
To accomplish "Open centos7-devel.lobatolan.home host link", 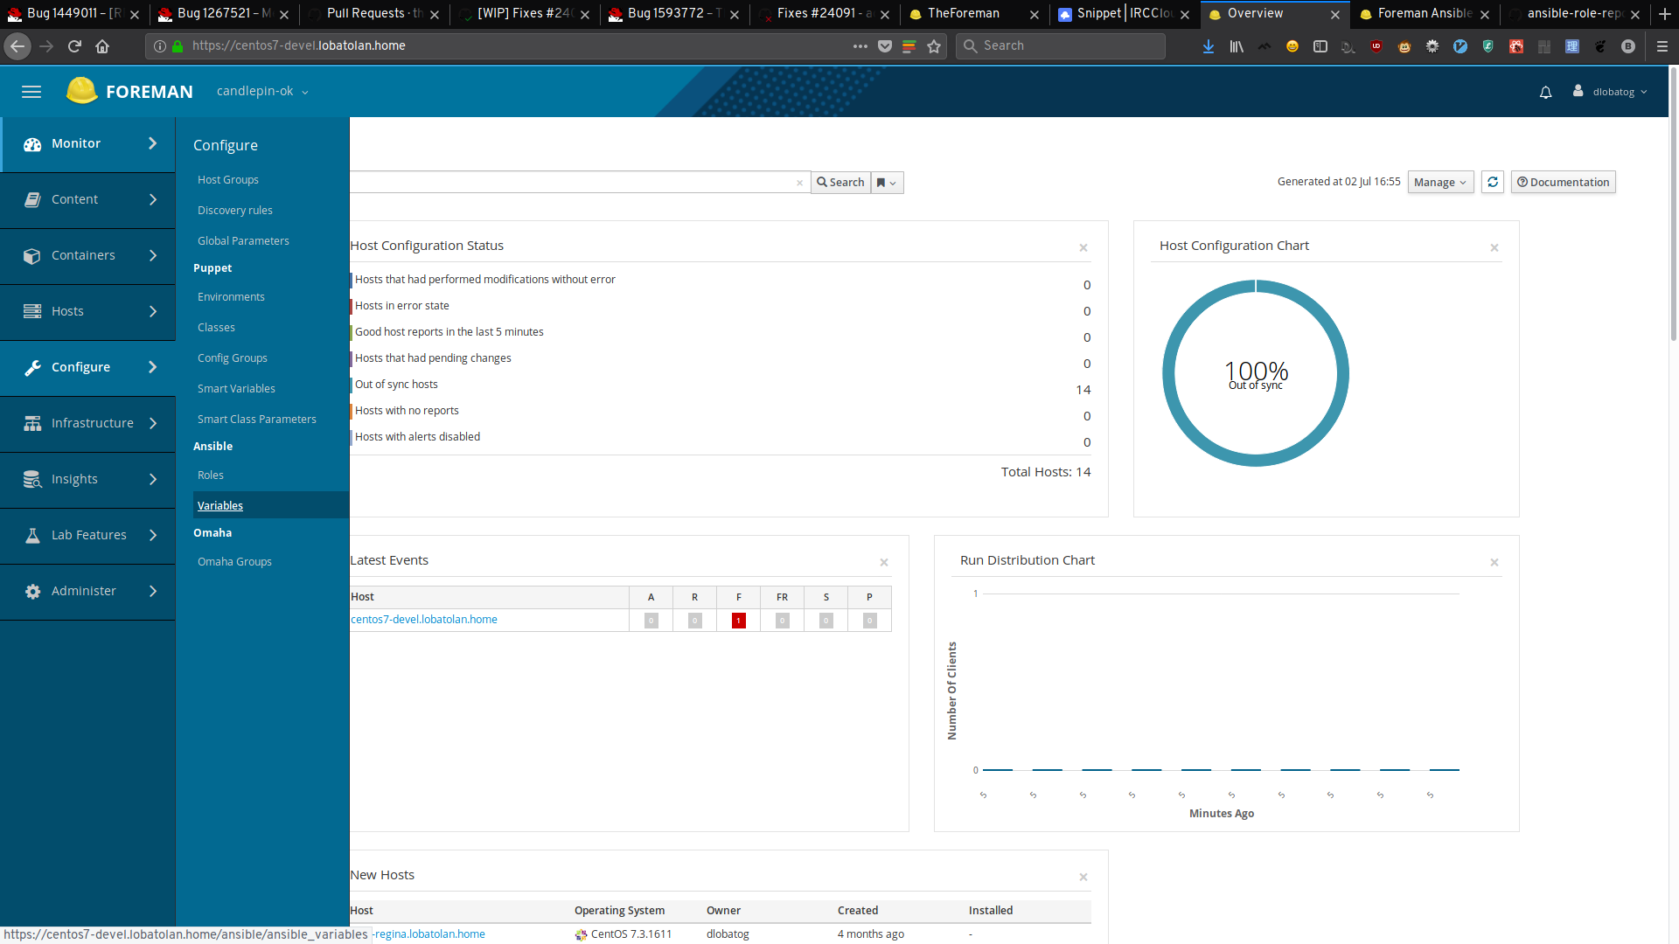I will [423, 620].
